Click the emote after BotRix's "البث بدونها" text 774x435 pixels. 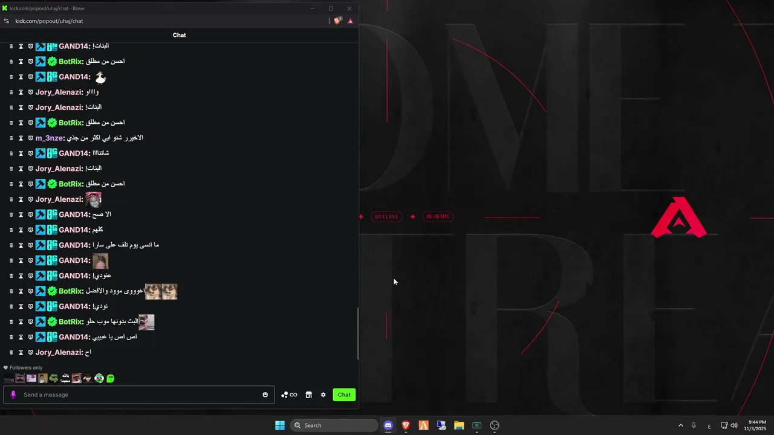point(146,322)
